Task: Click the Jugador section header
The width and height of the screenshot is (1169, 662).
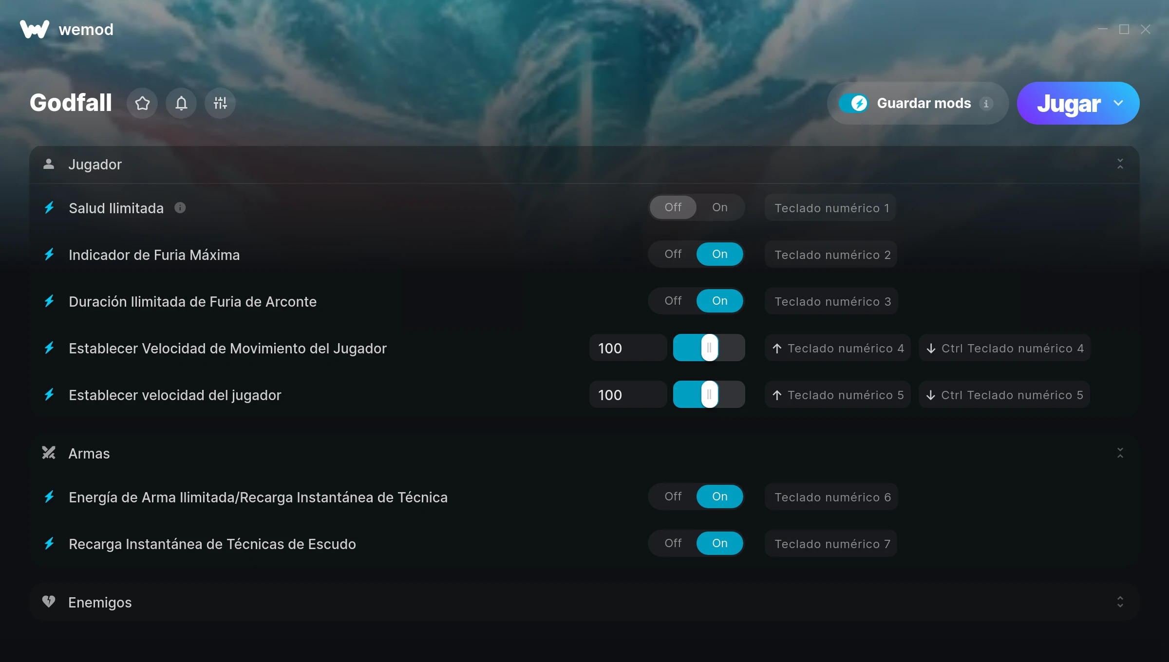Action: pyautogui.click(x=584, y=165)
